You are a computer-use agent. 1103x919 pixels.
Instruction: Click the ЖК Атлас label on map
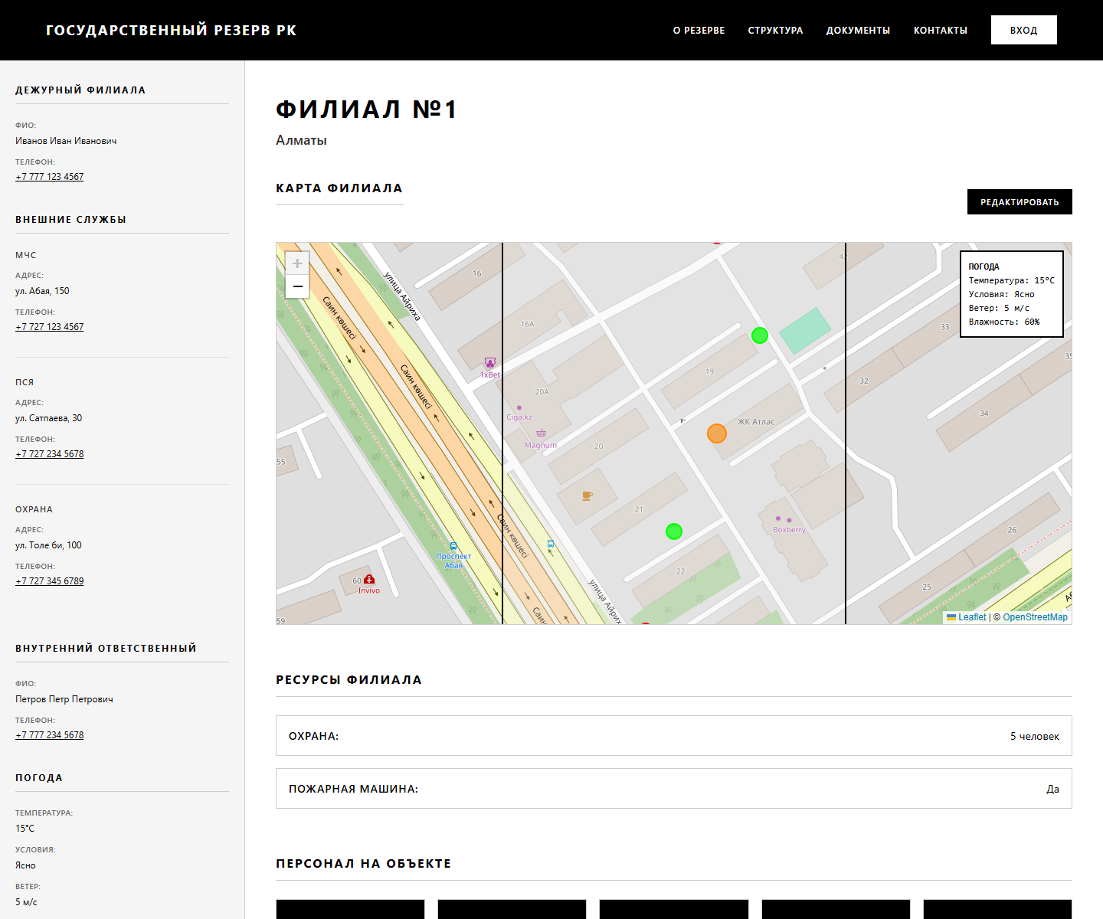pos(756,422)
